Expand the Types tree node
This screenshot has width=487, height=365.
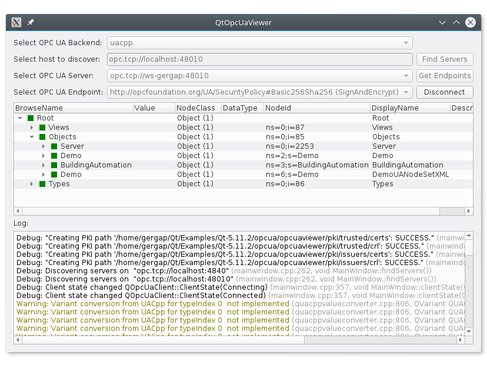(x=31, y=183)
